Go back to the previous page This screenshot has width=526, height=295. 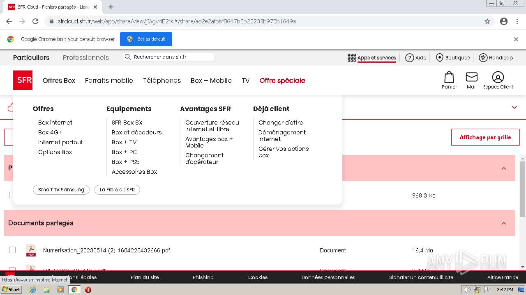pos(9,21)
